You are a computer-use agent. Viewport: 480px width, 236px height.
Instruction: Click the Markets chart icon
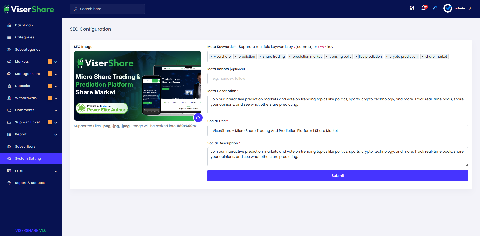(x=9, y=62)
